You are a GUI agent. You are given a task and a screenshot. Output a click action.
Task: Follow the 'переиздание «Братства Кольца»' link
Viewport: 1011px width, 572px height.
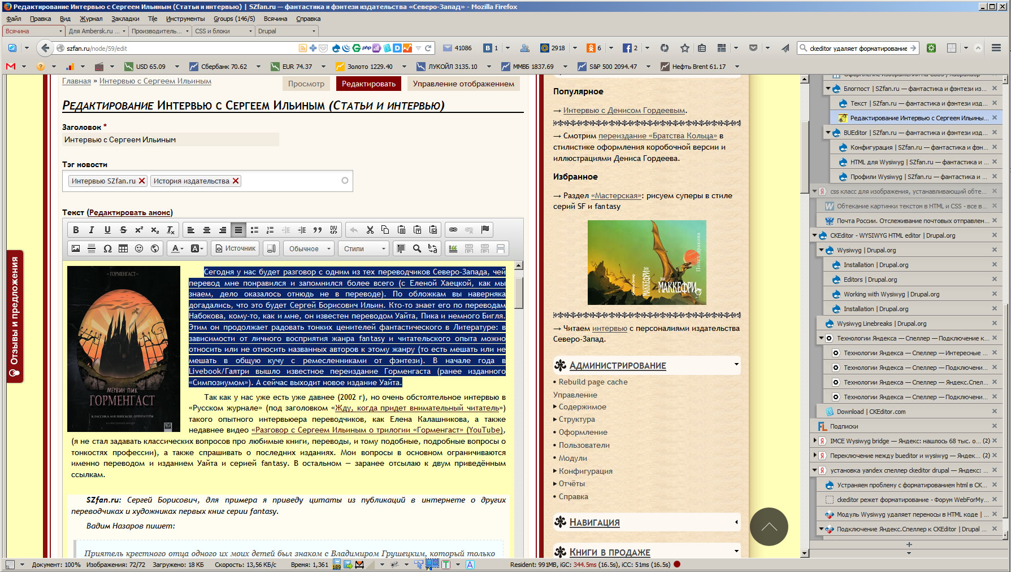click(x=657, y=136)
